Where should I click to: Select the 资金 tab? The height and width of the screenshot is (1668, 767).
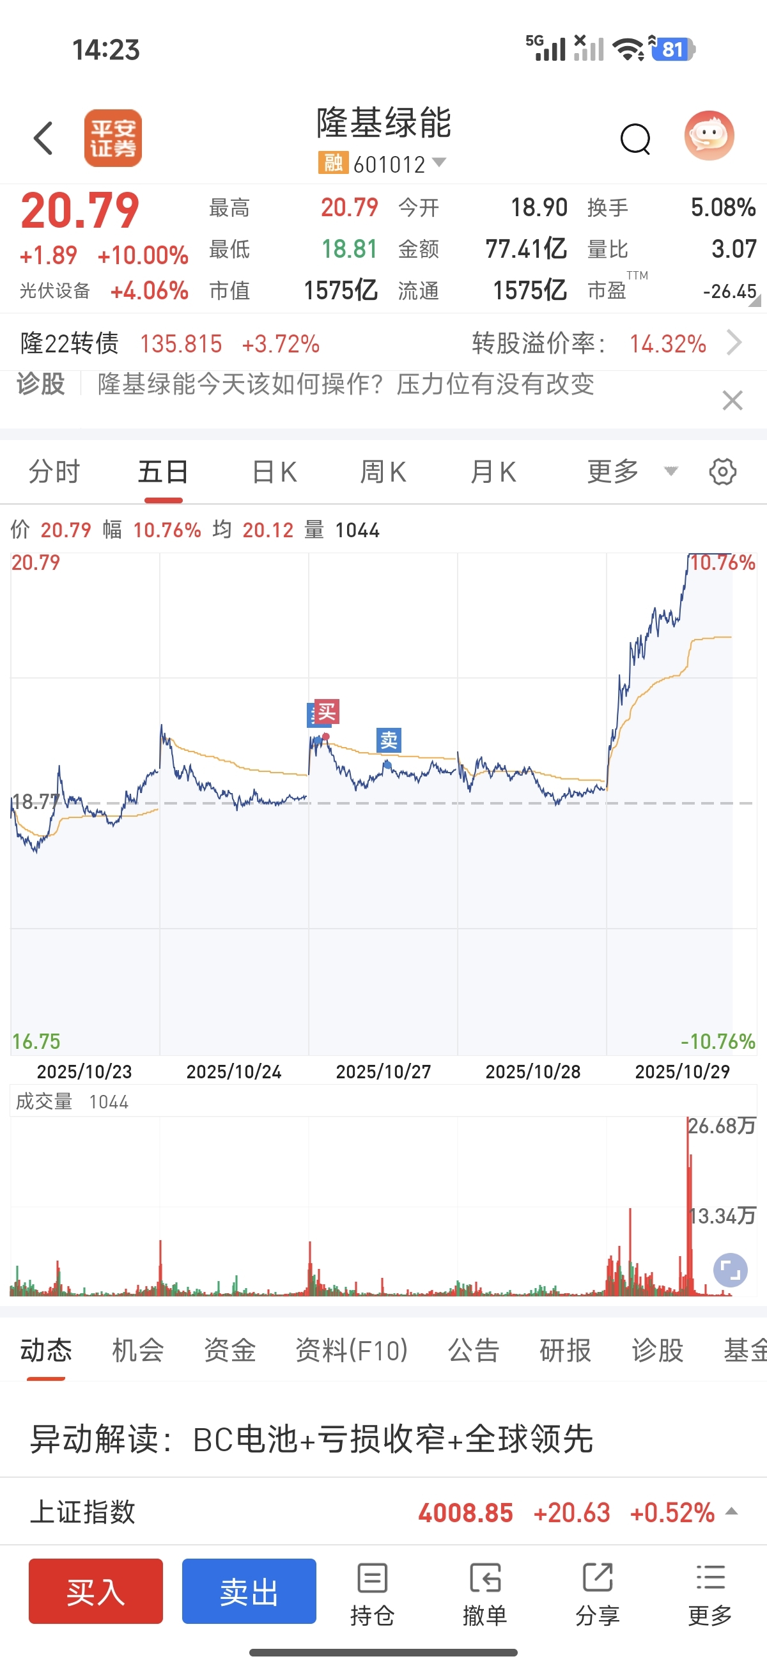[229, 1351]
